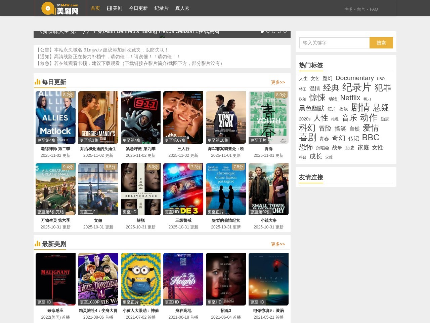This screenshot has height=323, width=430.
Task: Select the Documentary tag
Action: [x=354, y=78]
